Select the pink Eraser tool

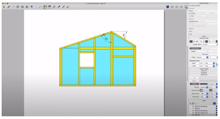54,7
